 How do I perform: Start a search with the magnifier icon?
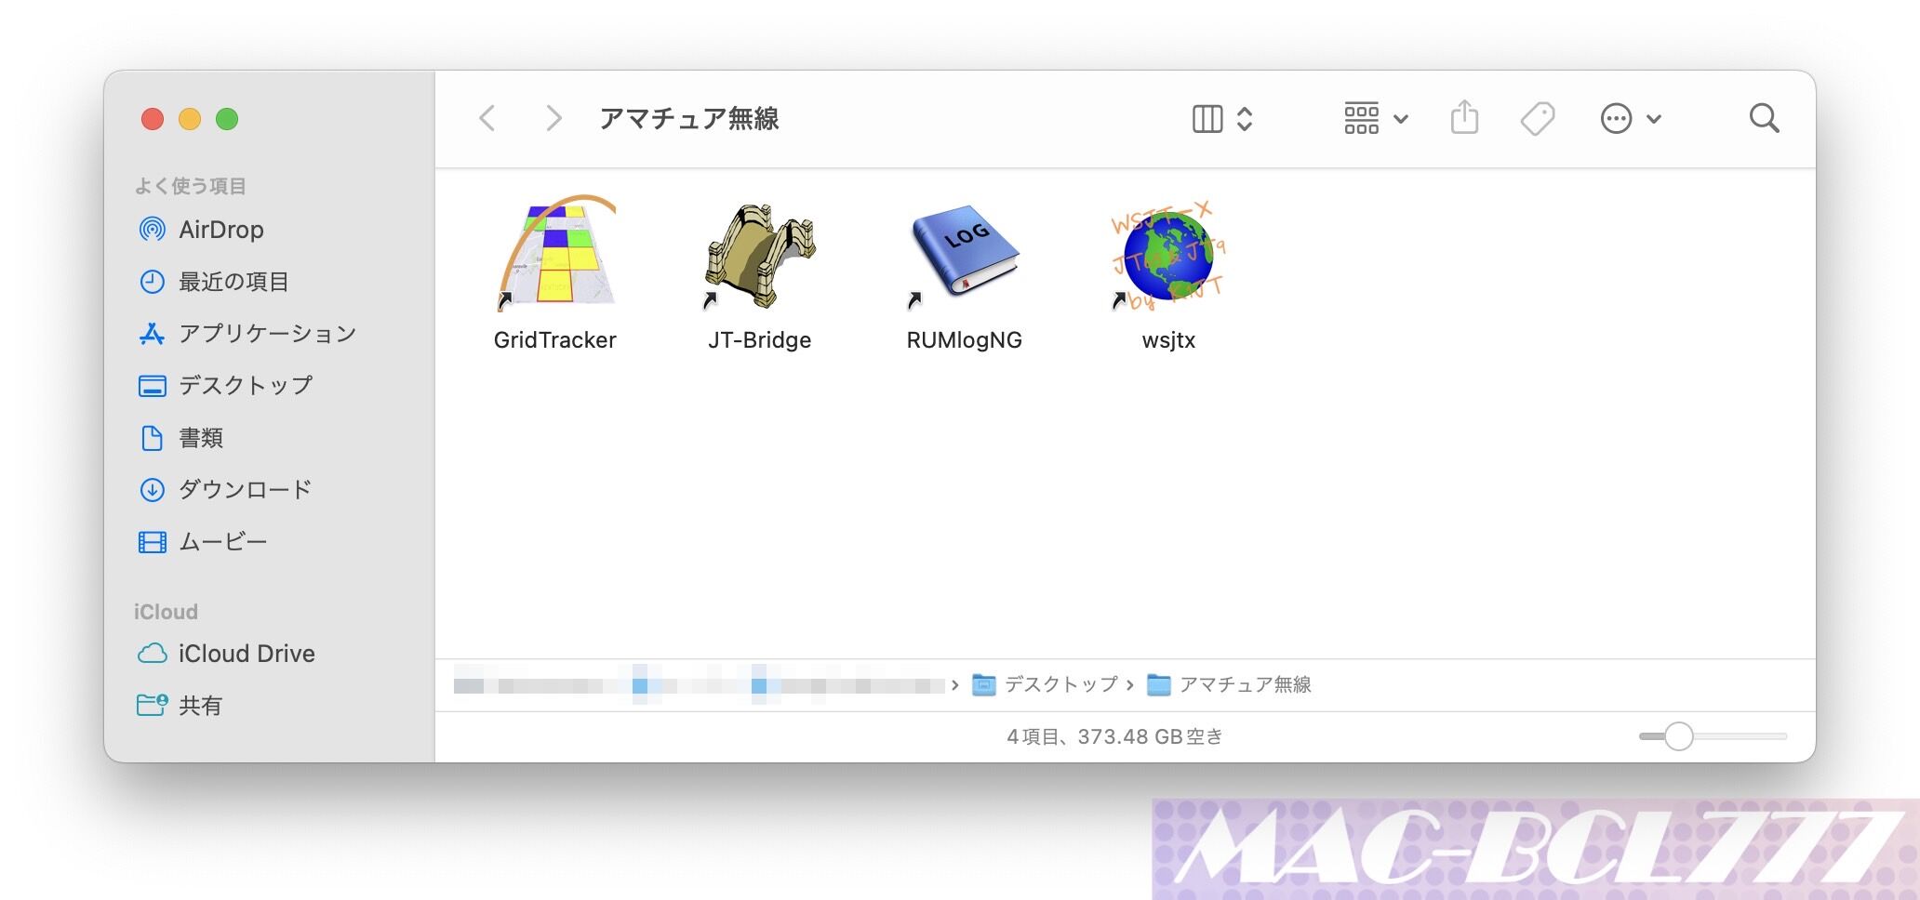(x=1764, y=118)
